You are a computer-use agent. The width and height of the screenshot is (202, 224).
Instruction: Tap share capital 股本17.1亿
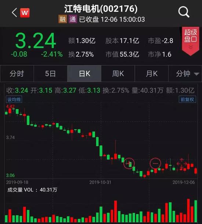pyautogui.click(x=122, y=41)
